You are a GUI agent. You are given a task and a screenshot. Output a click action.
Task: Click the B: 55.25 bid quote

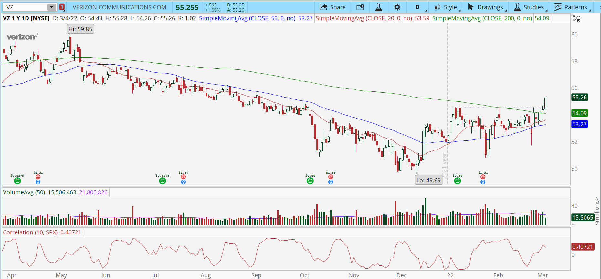tap(236, 5)
